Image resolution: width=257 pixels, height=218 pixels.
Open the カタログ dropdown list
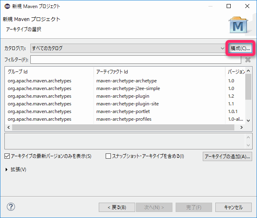coord(127,48)
